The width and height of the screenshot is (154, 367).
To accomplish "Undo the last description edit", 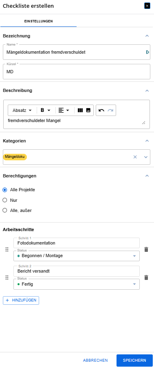I will (101, 110).
